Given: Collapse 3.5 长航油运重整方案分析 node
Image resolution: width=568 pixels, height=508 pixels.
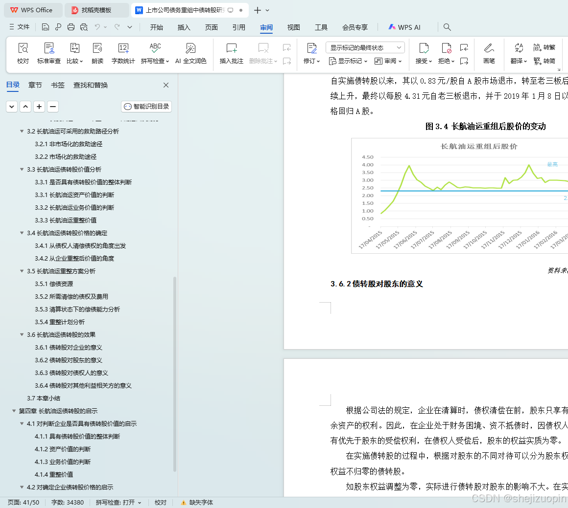Looking at the screenshot, I should click(x=22, y=271).
